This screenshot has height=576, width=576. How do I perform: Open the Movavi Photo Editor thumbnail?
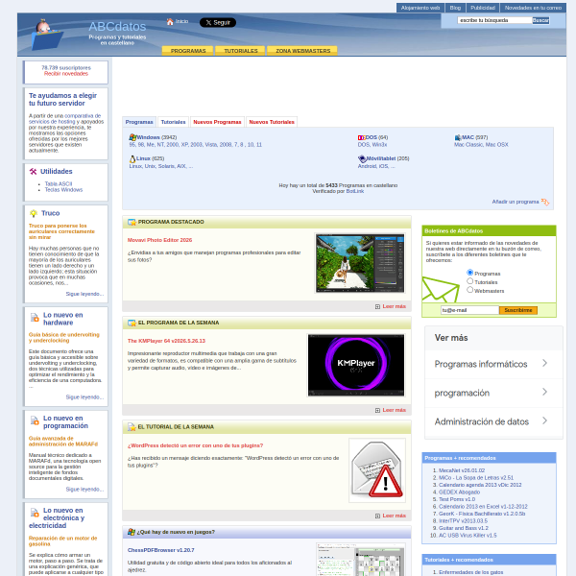[360, 263]
